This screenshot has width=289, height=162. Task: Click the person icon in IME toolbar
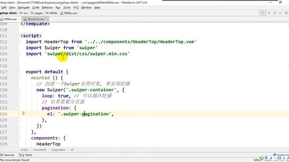click(x=284, y=158)
